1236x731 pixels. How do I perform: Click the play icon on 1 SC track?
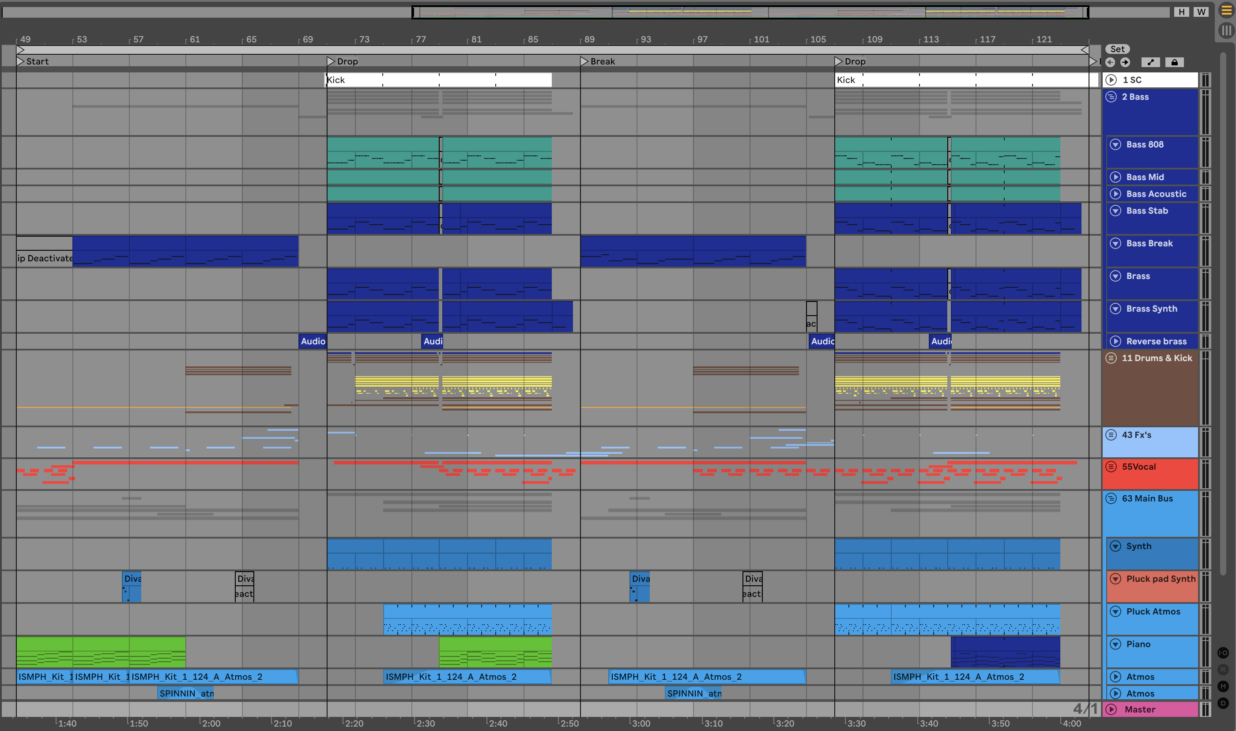pos(1111,80)
